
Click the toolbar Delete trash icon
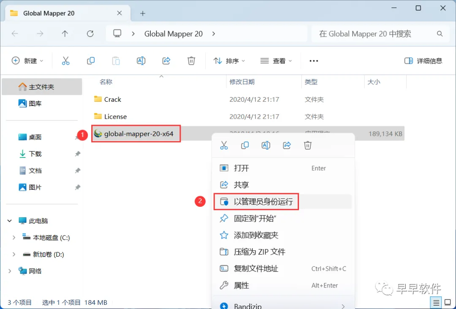(x=191, y=61)
